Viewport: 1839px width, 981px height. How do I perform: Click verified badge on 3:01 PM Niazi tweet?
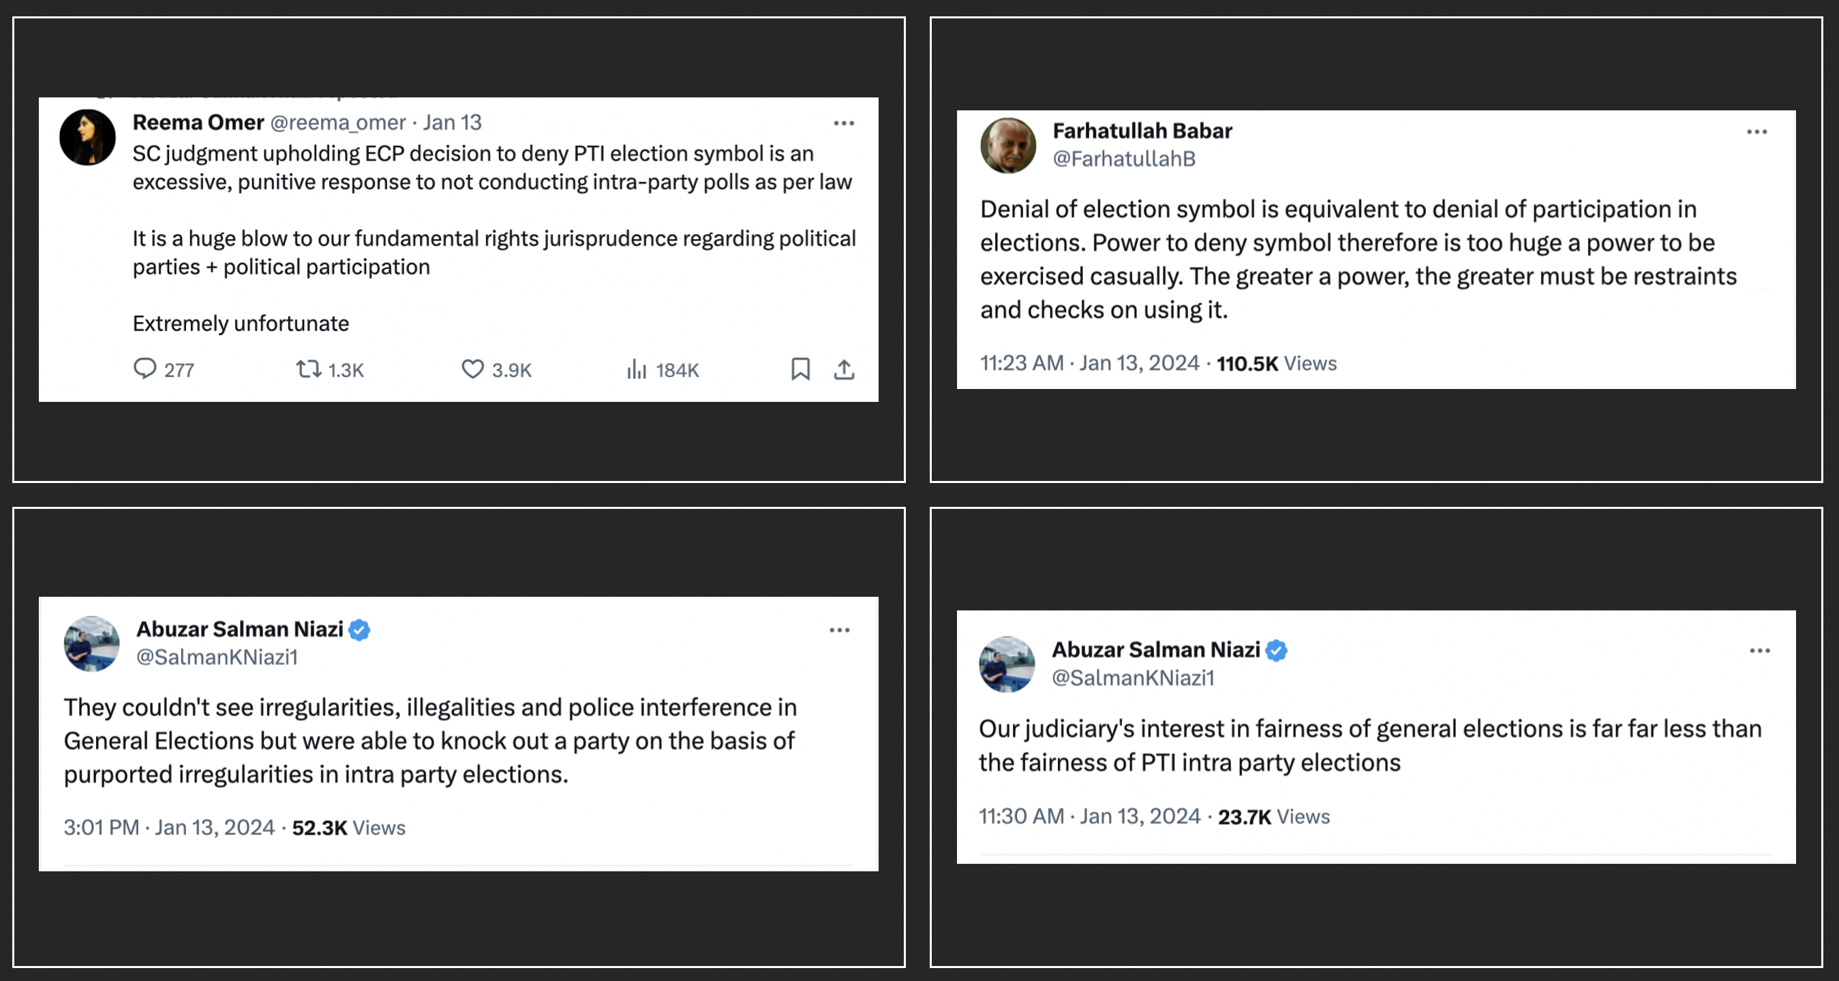point(360,630)
